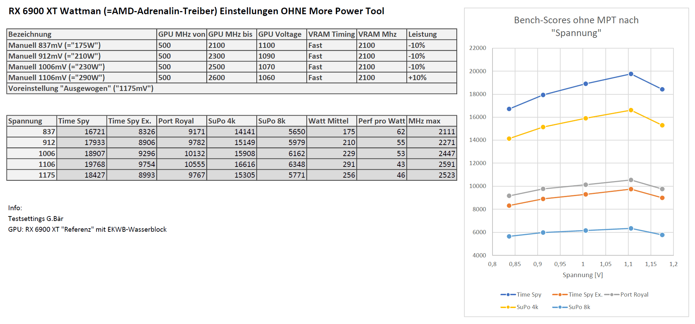The width and height of the screenshot is (695, 324).
Task: Click the 'GPU: RX 6900 XT "Referenz"' line
Action: click(88, 229)
